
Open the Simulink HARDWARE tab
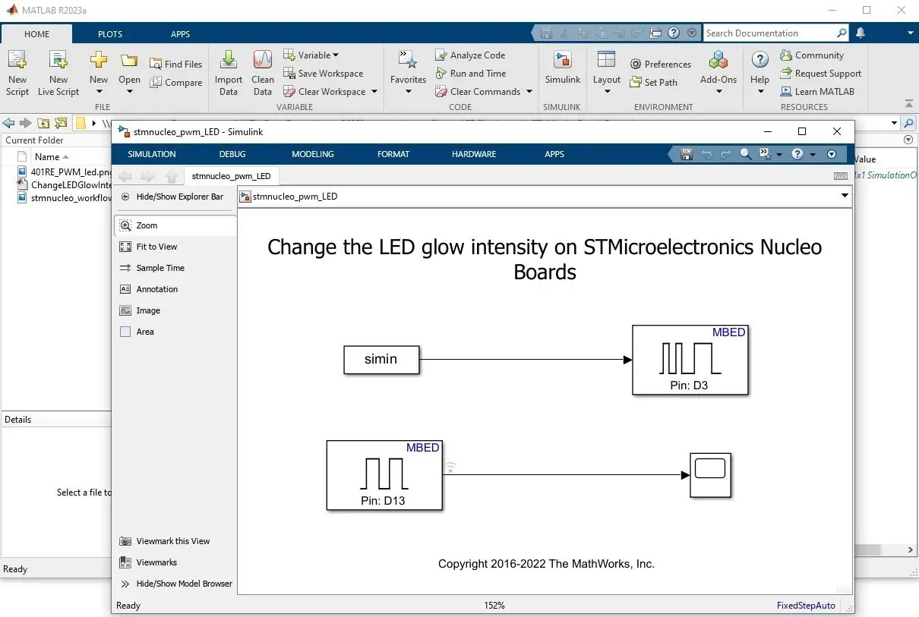click(474, 154)
